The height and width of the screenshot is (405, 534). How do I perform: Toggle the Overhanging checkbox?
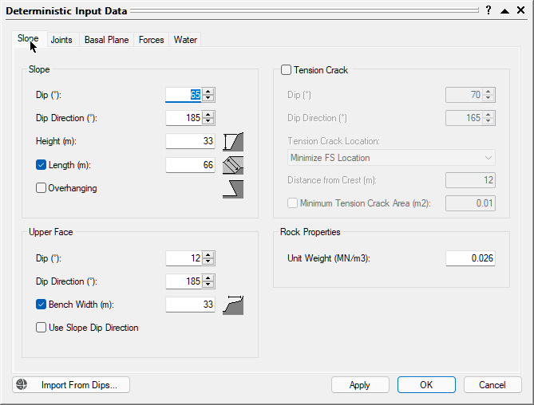click(42, 189)
